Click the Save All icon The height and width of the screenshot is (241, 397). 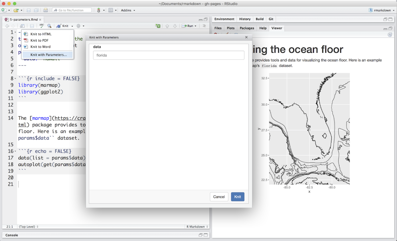click(36, 10)
